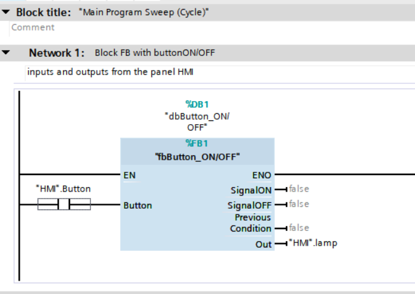
Task: Select the %DB1 instance address label
Action: tap(197, 104)
